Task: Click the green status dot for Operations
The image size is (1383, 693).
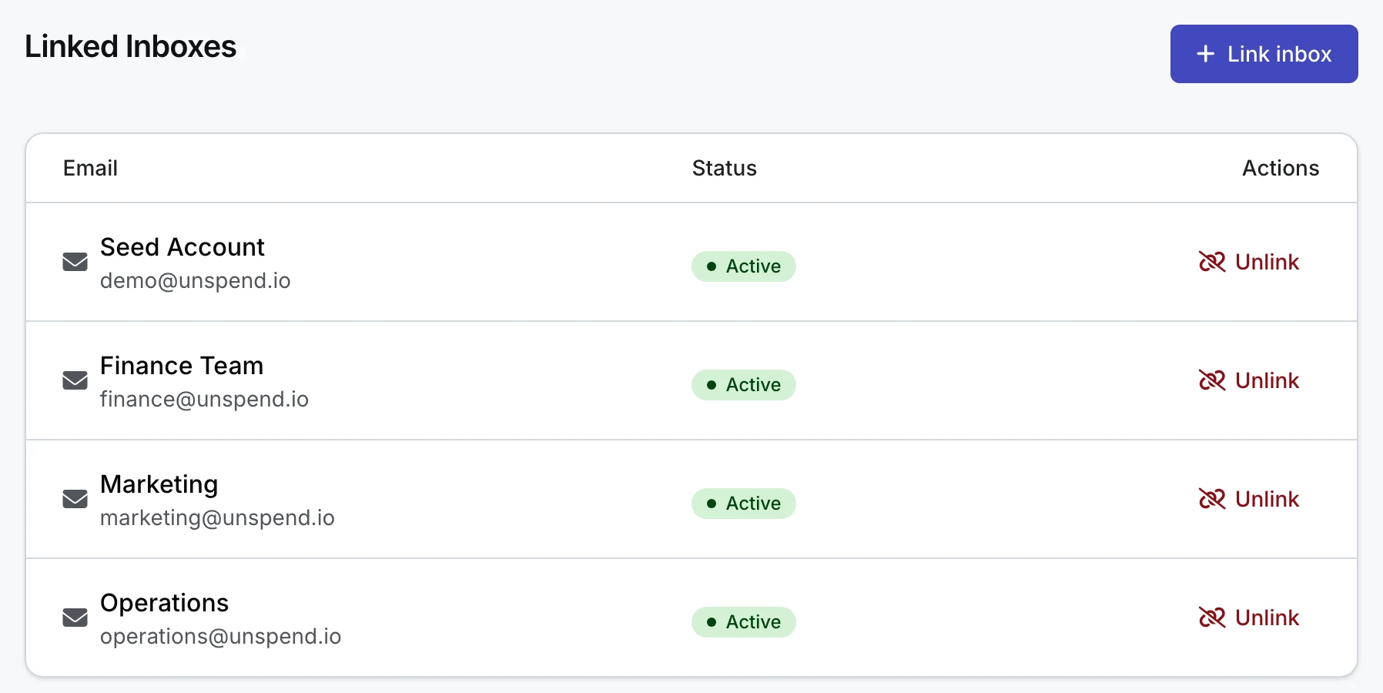Action: (x=711, y=622)
